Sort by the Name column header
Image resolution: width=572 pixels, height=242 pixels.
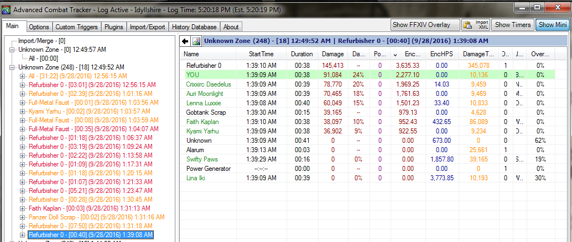click(209, 54)
